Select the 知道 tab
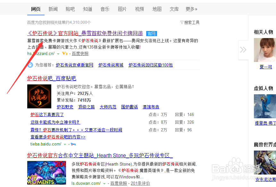 88,9
